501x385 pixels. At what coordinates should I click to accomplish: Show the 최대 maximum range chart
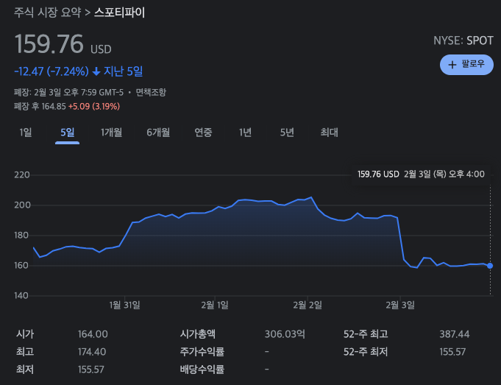tap(329, 132)
